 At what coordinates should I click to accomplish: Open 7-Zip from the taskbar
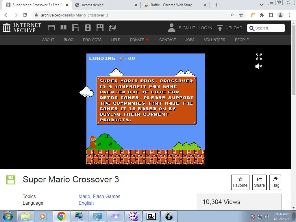[151, 216]
